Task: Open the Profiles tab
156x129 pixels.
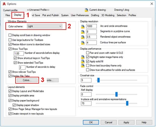Action: 132,15
